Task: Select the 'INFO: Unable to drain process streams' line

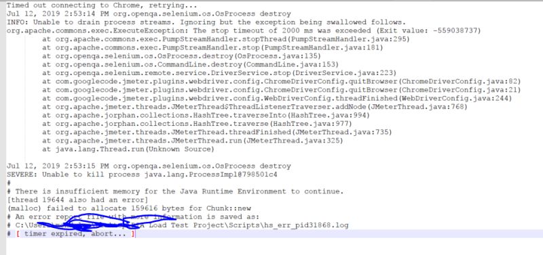Action: pos(206,22)
